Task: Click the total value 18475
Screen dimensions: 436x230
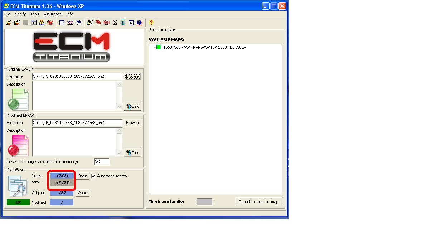Action: (x=62, y=183)
